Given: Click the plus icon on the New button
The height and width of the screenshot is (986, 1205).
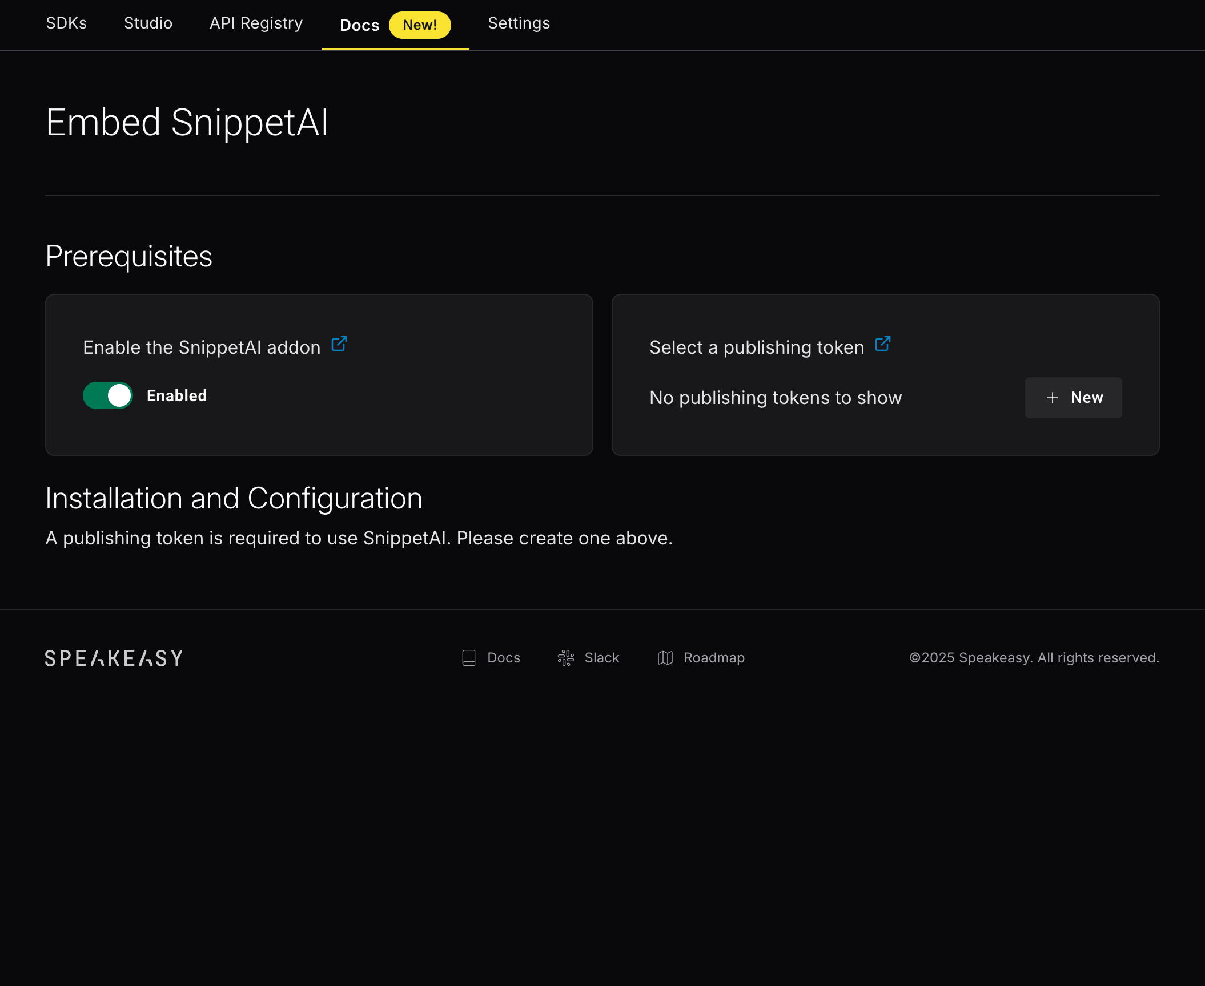Looking at the screenshot, I should point(1053,398).
